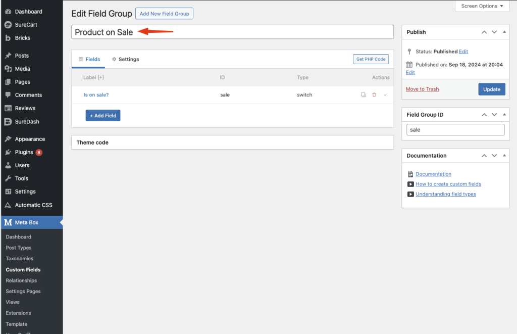The image size is (517, 334).
Task: Open the SureDash menu item
Action: (27, 122)
